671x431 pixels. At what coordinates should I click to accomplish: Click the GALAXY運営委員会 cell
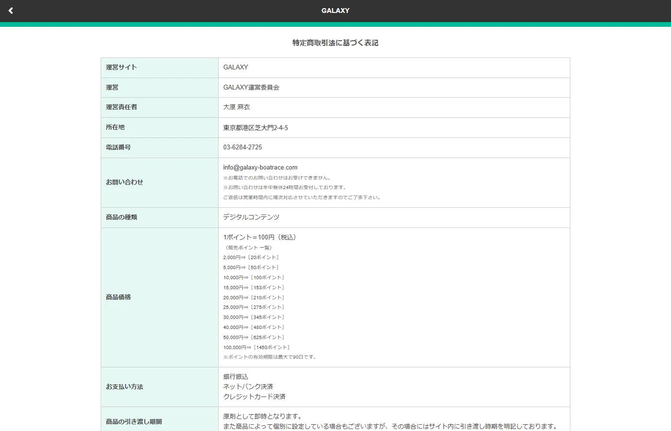(251, 88)
